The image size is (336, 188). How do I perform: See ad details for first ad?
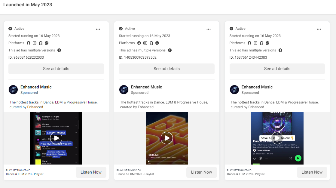point(56,69)
